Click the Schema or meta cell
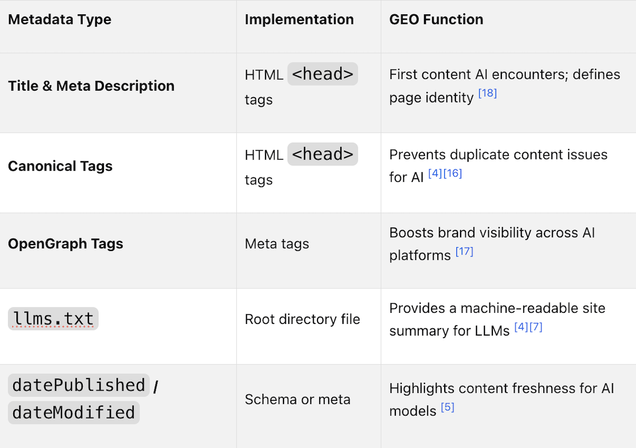The height and width of the screenshot is (448, 636). point(298,399)
